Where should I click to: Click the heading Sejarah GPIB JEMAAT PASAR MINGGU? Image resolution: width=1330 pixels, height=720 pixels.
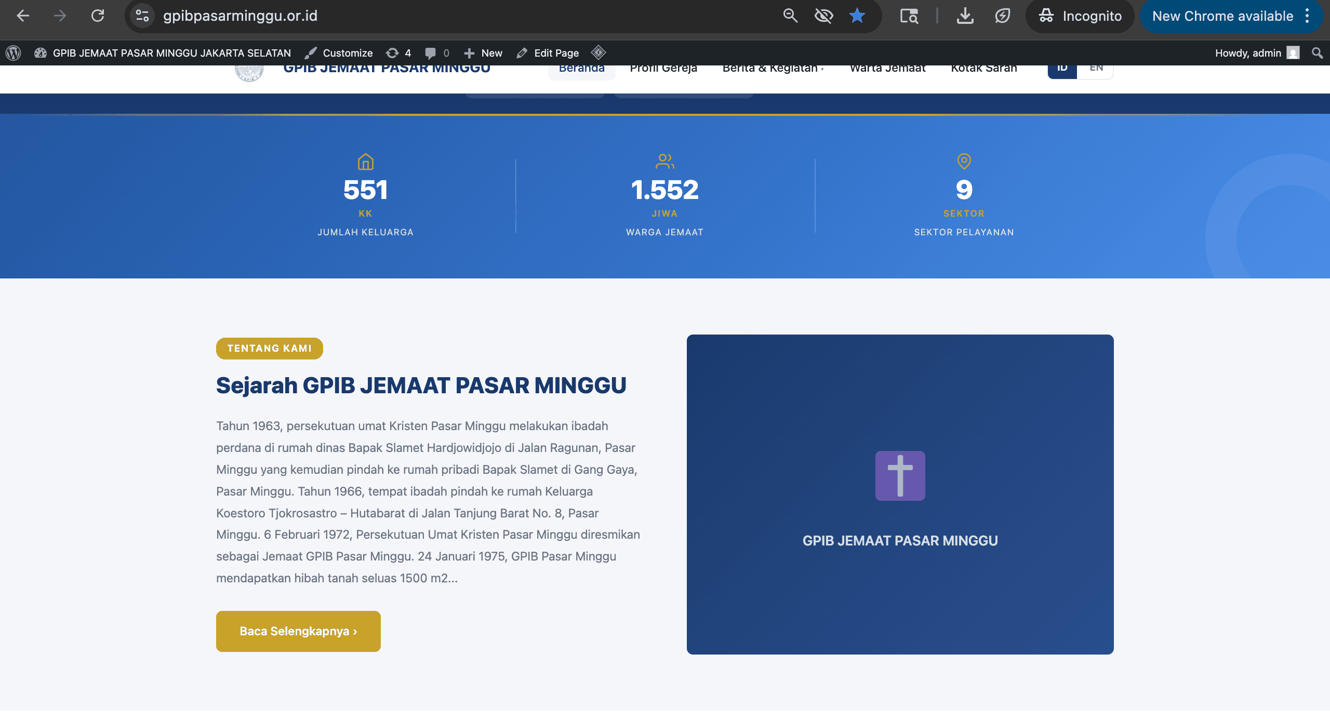(421, 385)
